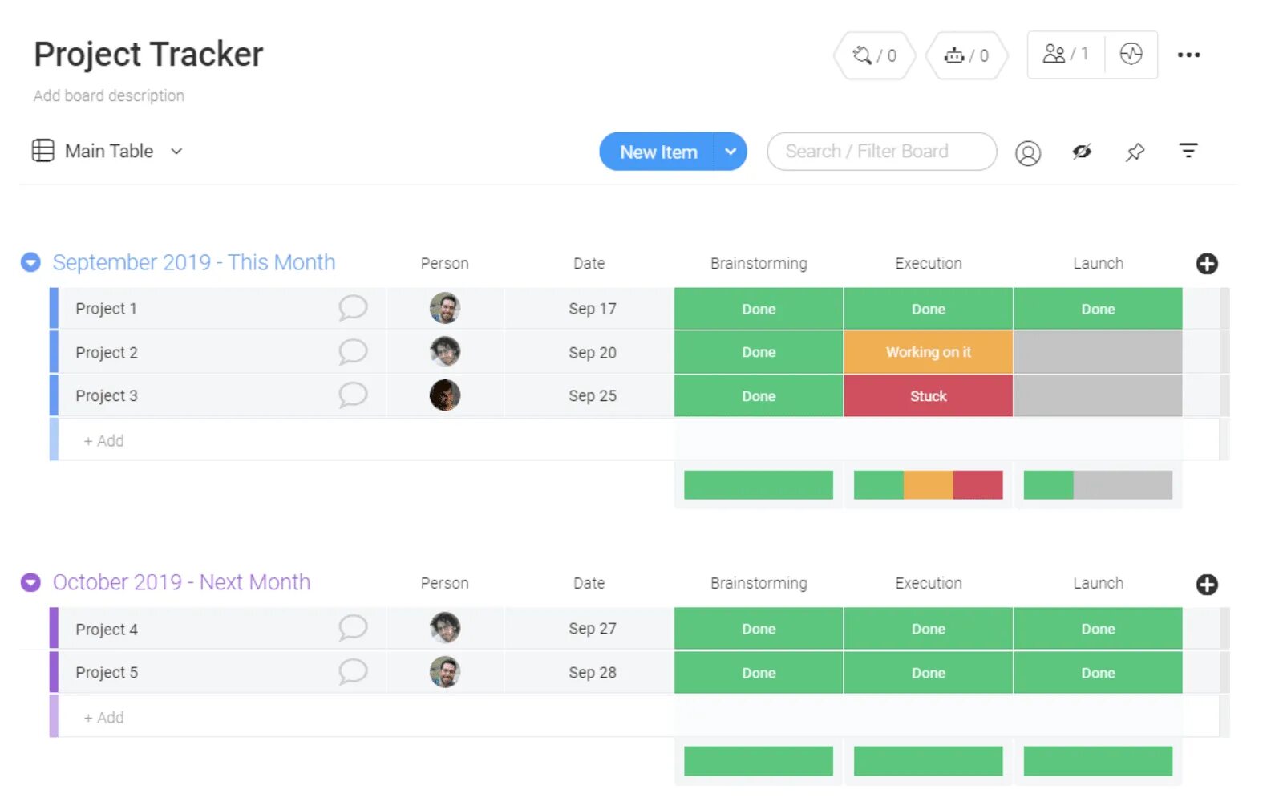The image size is (1283, 810).
Task: Toggle the hidden columns eye icon
Action: click(1082, 151)
